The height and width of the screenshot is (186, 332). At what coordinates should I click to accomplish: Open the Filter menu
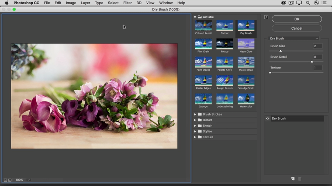127,3
